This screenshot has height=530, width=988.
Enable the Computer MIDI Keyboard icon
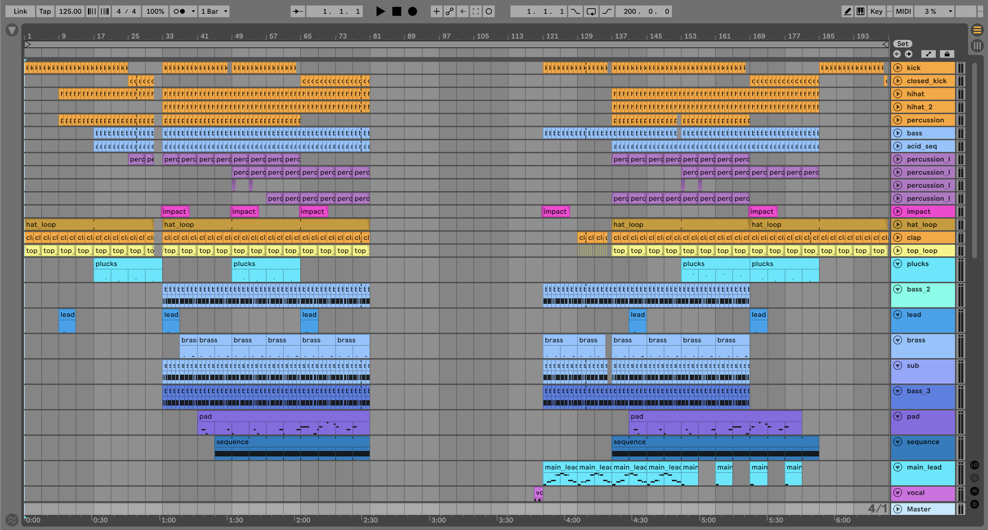tap(860, 11)
